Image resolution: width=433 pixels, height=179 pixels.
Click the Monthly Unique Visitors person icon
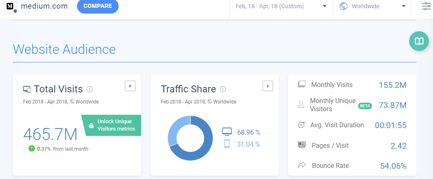(x=301, y=105)
